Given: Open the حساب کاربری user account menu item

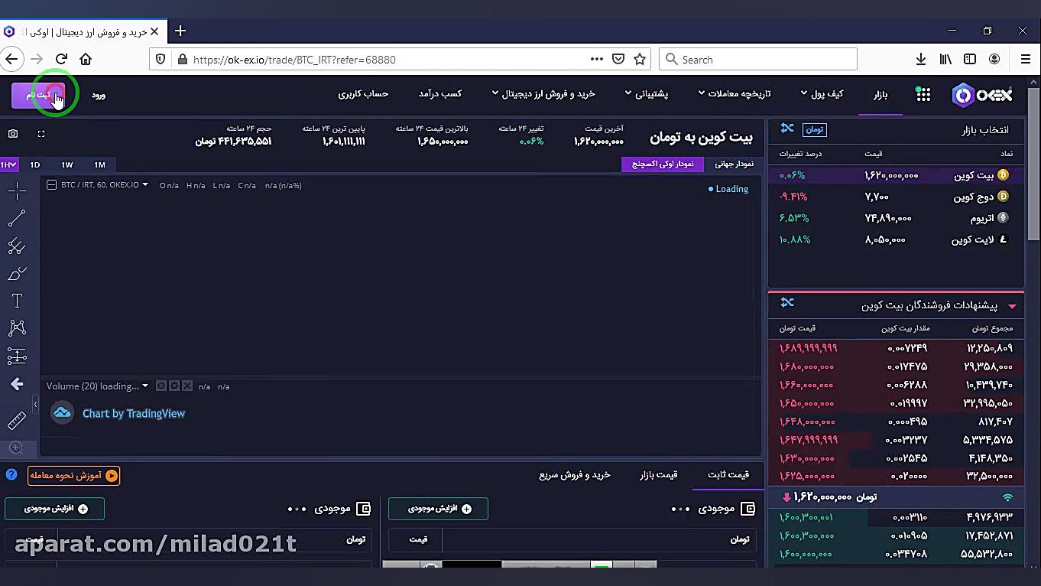Looking at the screenshot, I should point(363,94).
